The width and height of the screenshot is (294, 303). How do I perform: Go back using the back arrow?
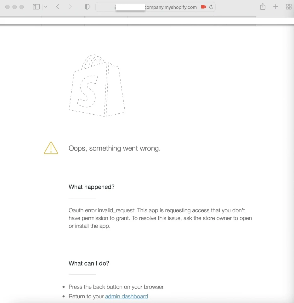[58, 7]
